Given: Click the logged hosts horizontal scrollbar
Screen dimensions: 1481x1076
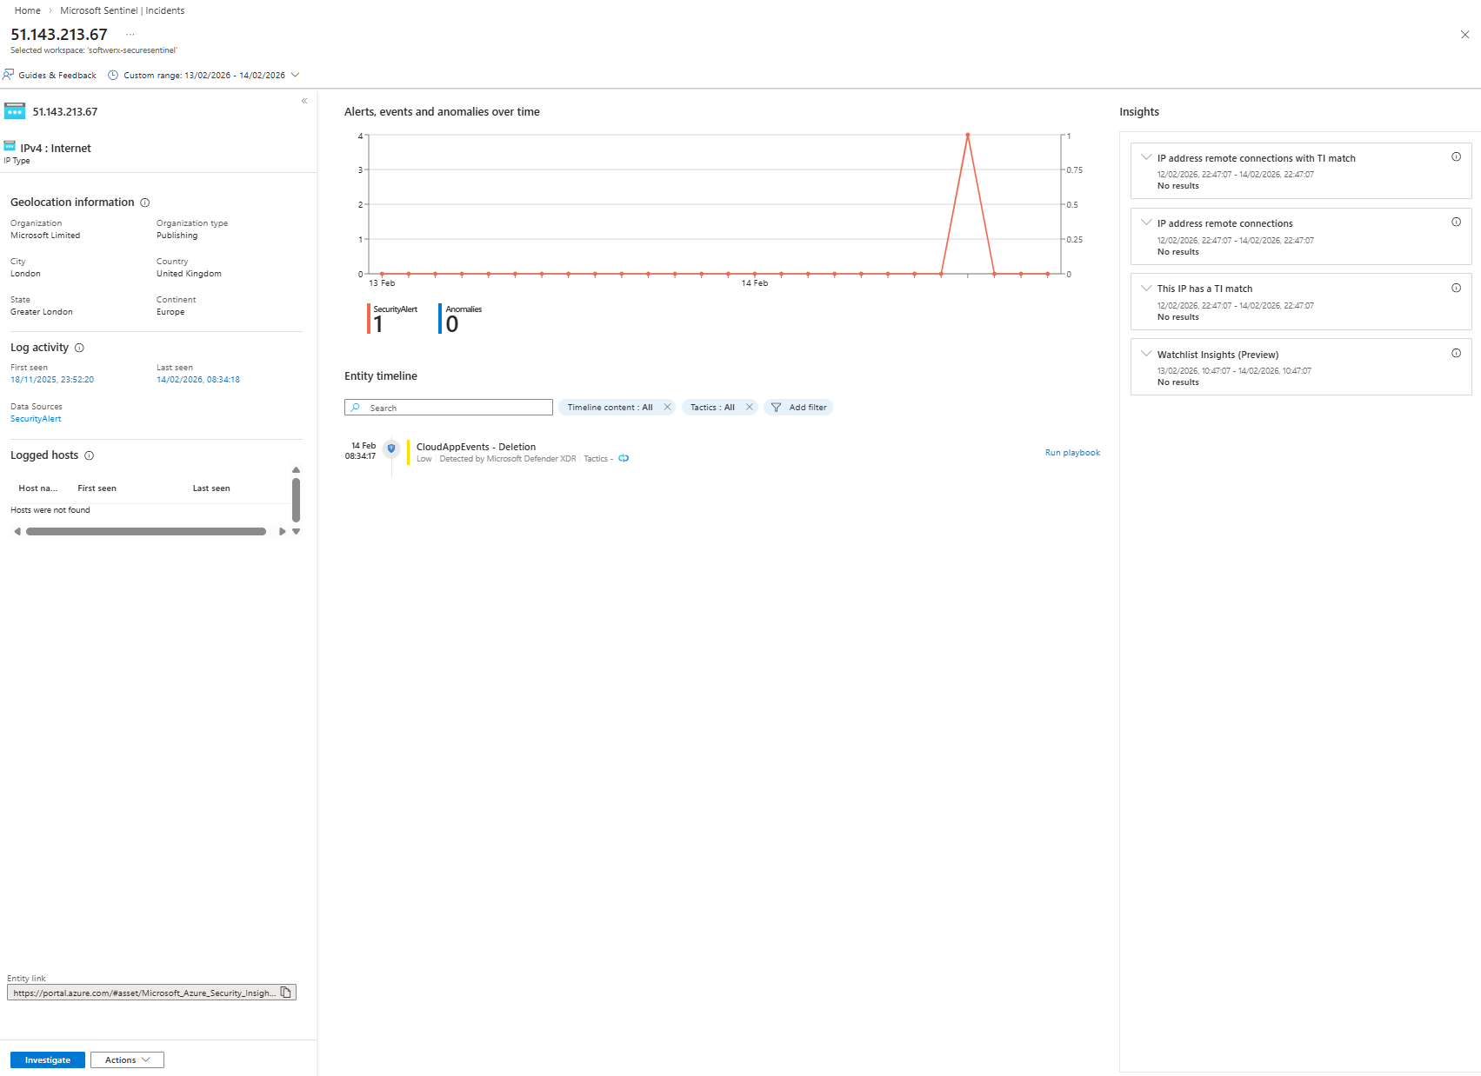Looking at the screenshot, I should (x=146, y=531).
